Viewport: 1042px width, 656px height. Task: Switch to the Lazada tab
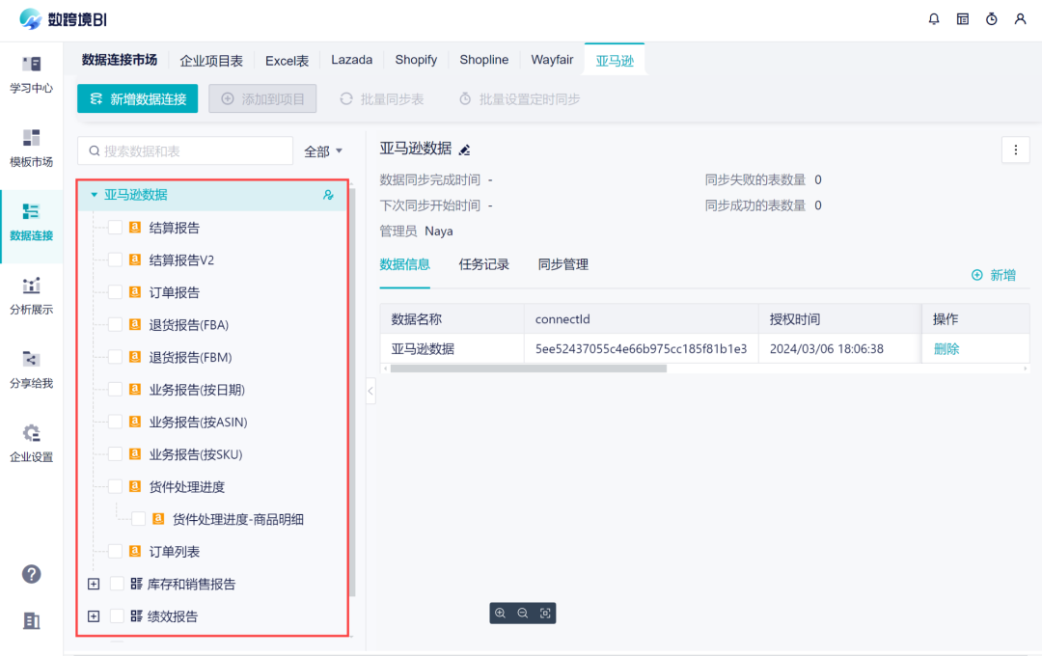(351, 60)
